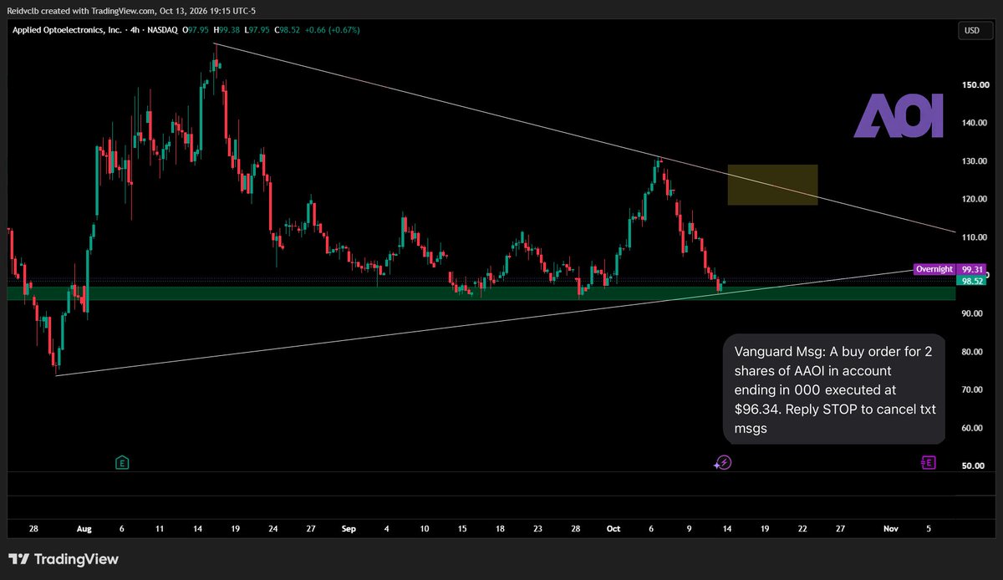The height and width of the screenshot is (580, 1003).
Task: Click the green earnings E marker
Action: (122, 461)
